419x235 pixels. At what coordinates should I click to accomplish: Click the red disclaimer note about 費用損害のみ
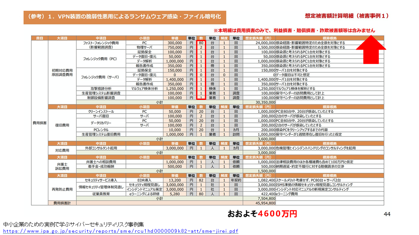294,31
